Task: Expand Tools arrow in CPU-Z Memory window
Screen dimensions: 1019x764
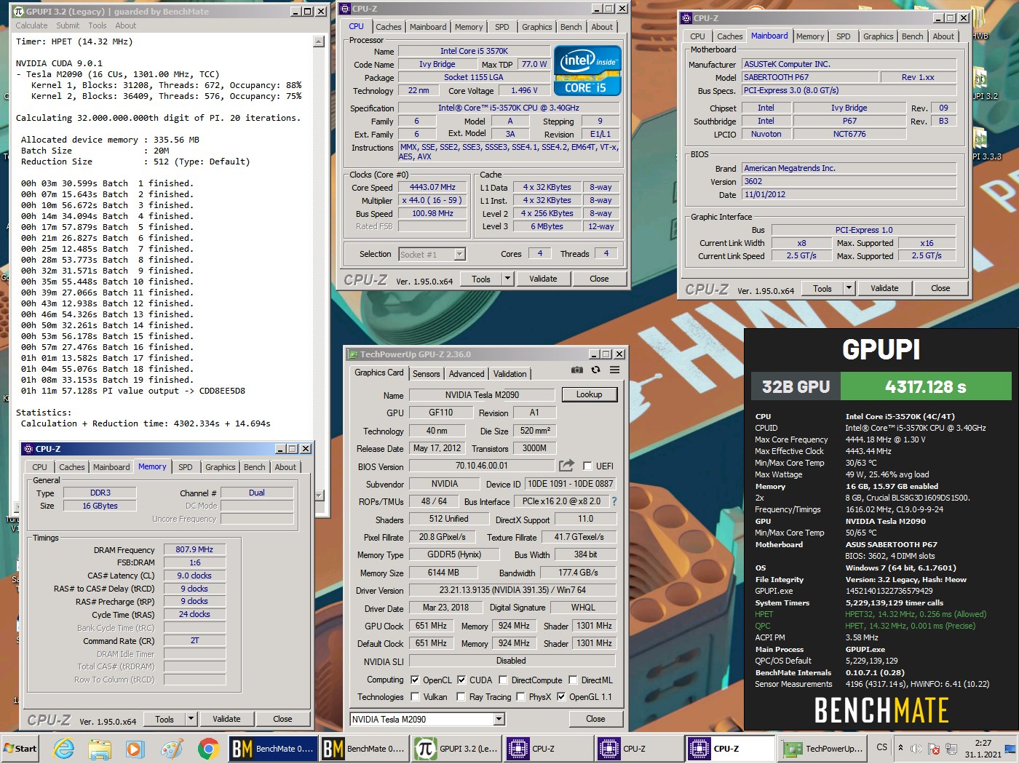Action: pyautogui.click(x=191, y=719)
